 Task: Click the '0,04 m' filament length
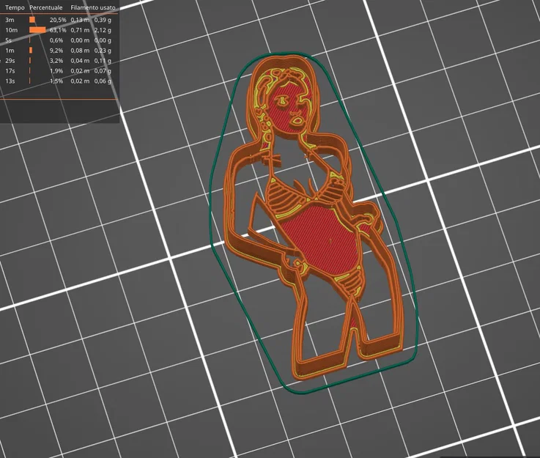[80, 61]
